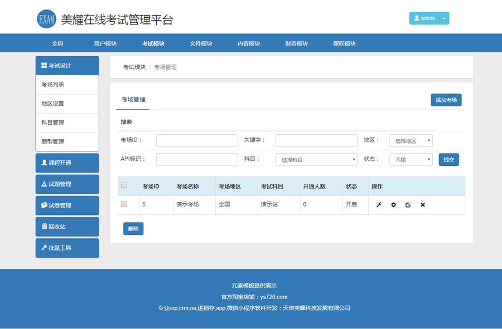The image size is (502, 329).
Task: Expand the 试卷管理 sidebar section
Action: (67, 205)
